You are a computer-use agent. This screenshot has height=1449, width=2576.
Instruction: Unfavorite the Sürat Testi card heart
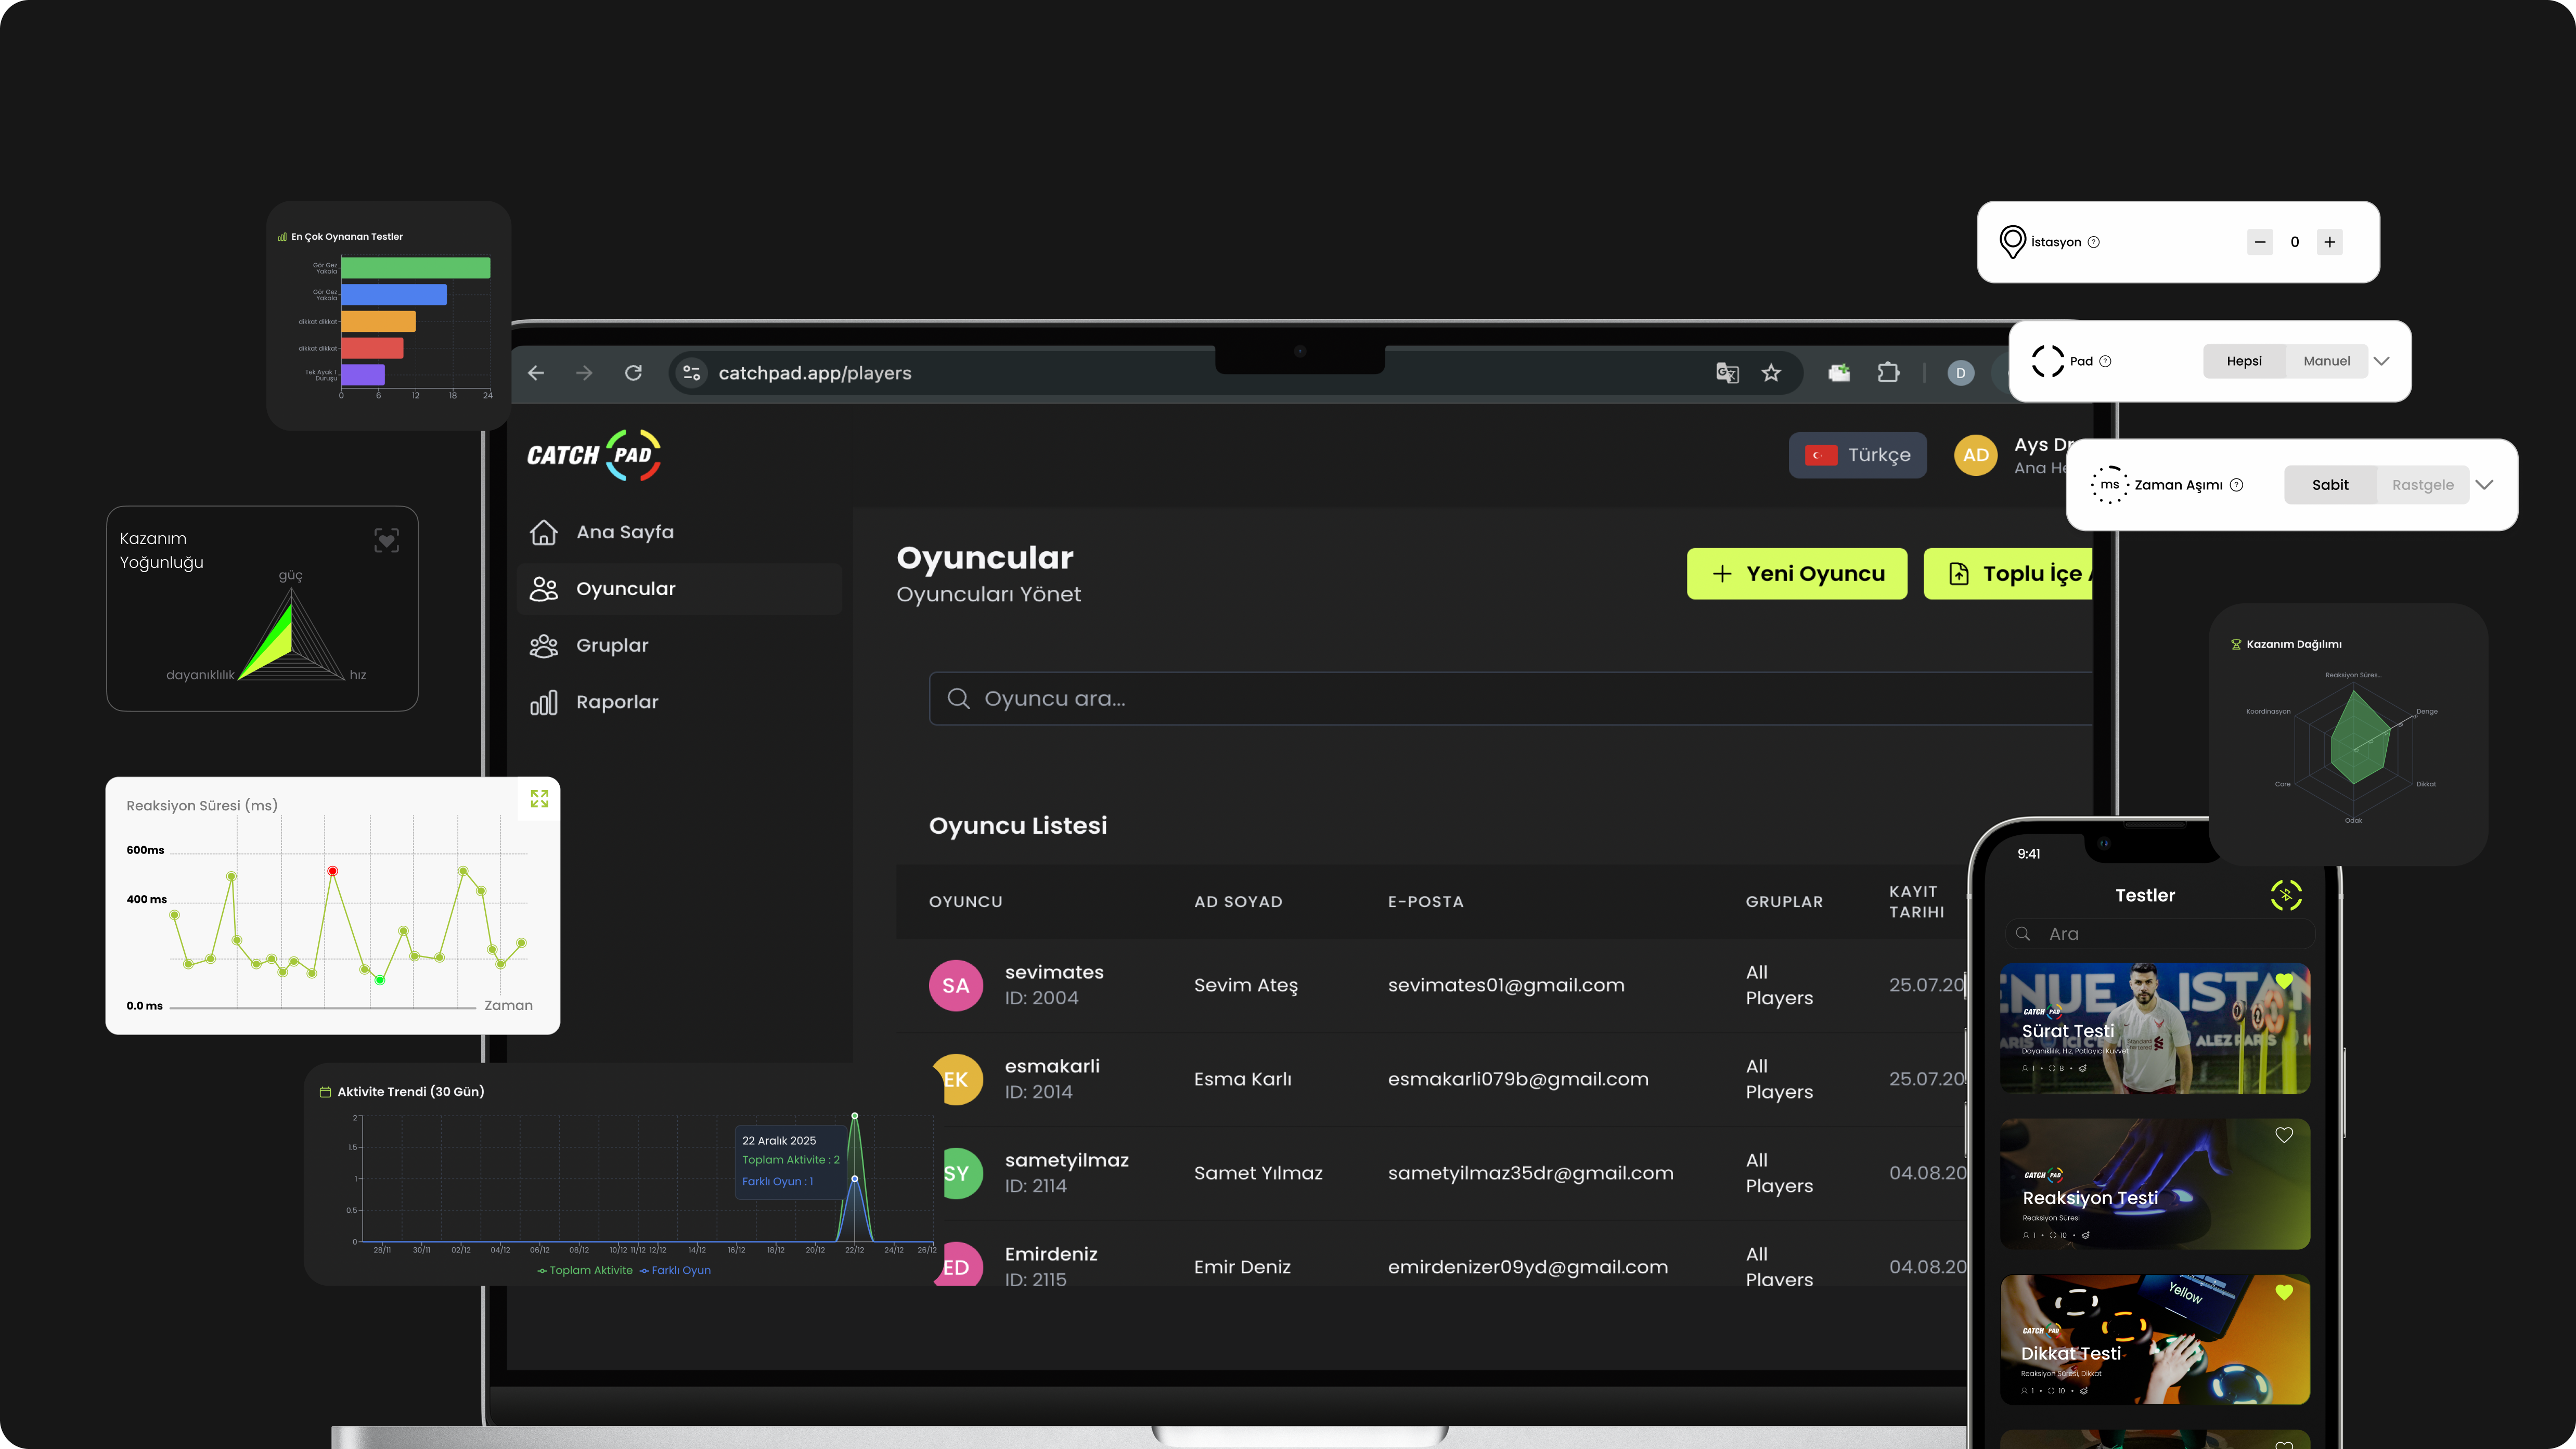(2284, 980)
